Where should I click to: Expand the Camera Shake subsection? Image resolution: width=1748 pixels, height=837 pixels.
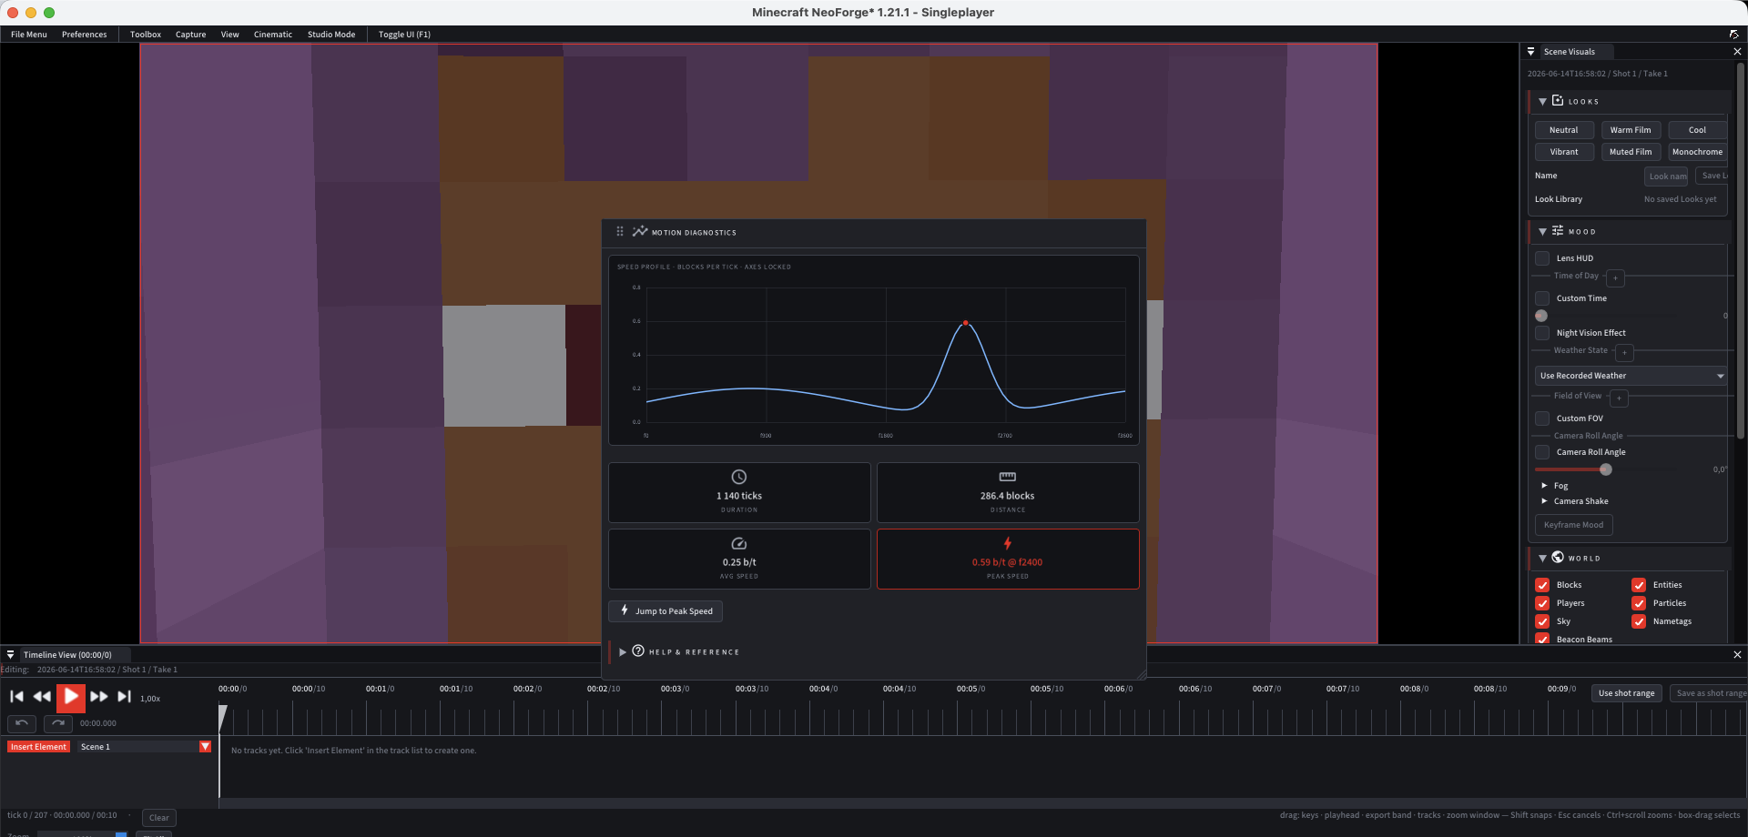(1544, 501)
